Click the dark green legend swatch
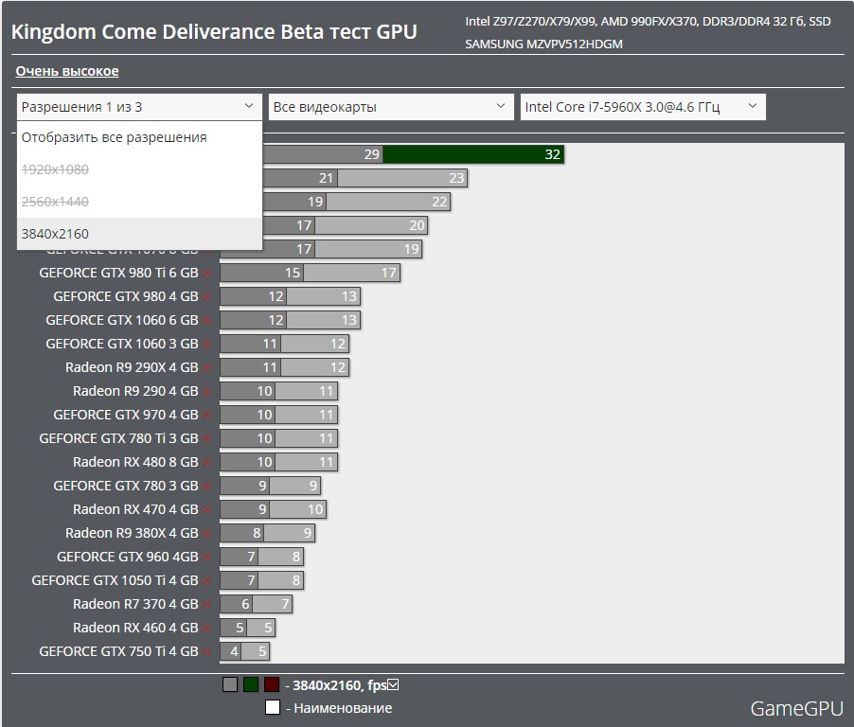This screenshot has width=854, height=727. pos(251,684)
